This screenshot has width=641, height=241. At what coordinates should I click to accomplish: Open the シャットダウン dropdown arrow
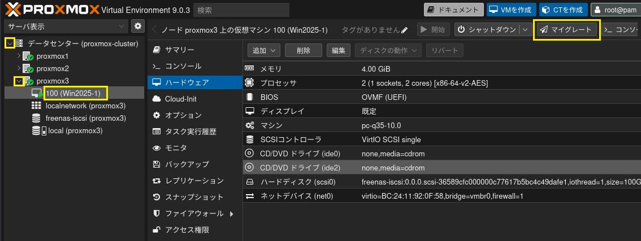[525, 29]
